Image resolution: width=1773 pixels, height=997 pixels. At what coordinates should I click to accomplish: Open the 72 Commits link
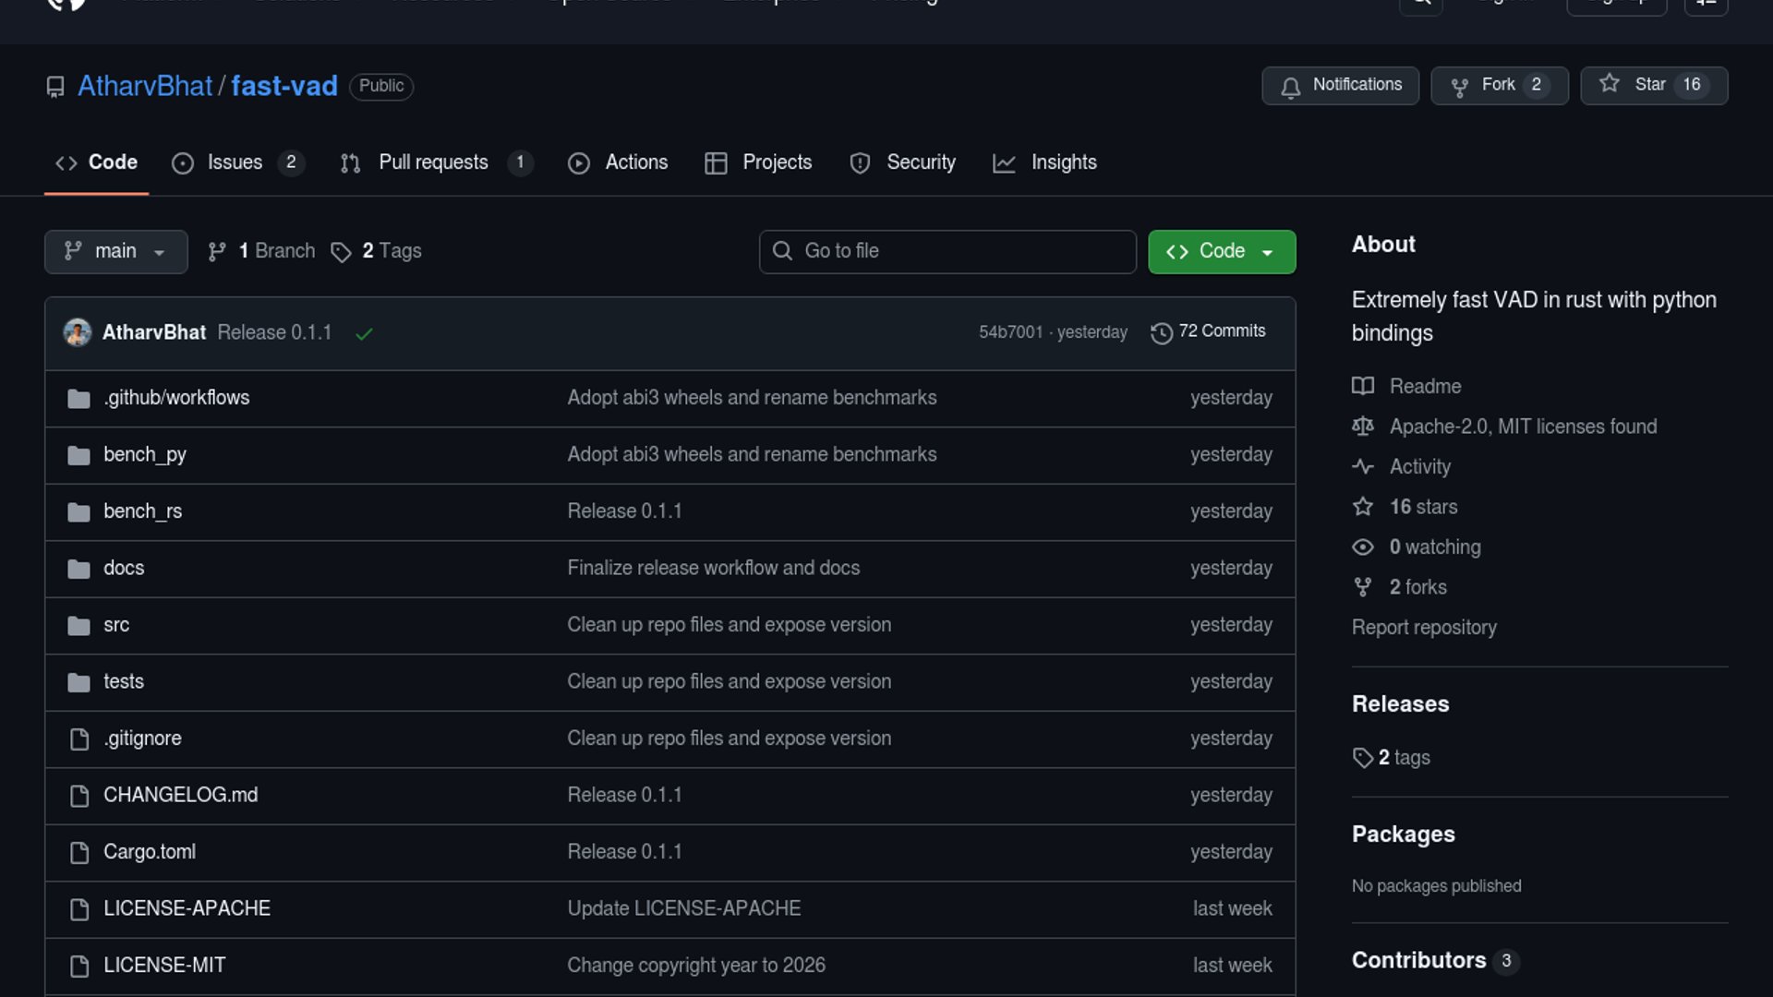click(1221, 331)
